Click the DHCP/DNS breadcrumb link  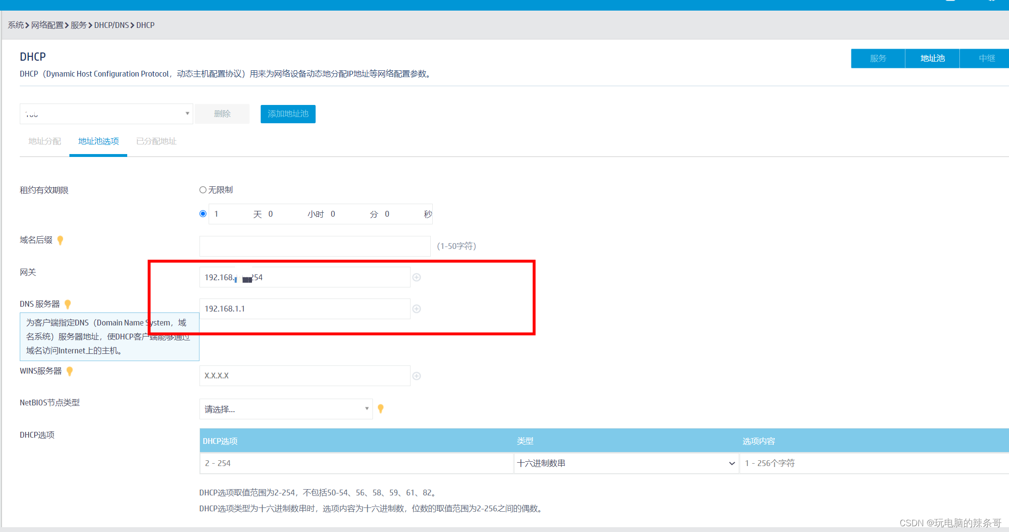pos(111,25)
